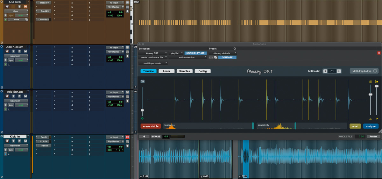
Task: Click the speaker volume icon above right slider
Action: pyautogui.click(x=377, y=82)
